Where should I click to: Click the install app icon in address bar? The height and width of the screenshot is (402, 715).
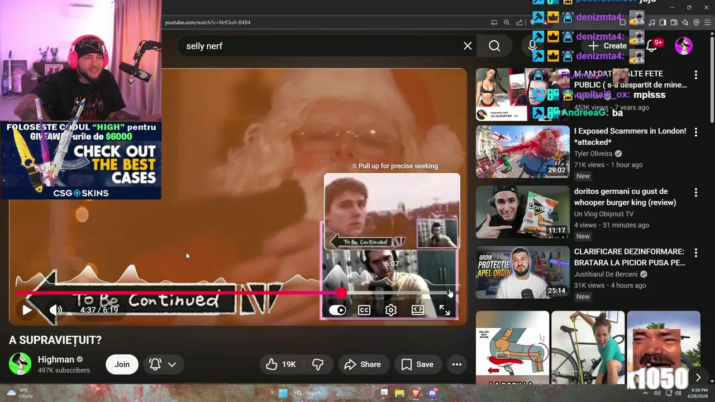(x=494, y=22)
